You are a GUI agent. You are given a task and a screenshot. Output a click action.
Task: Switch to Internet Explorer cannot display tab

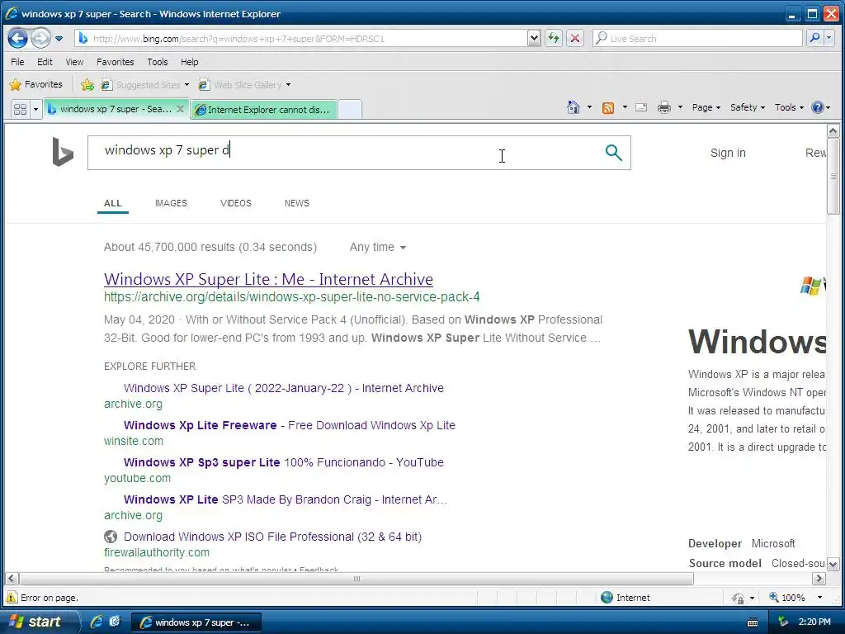(x=264, y=110)
